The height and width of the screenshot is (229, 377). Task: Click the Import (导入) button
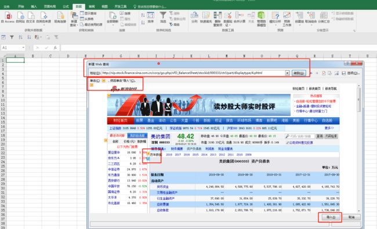(x=331, y=217)
